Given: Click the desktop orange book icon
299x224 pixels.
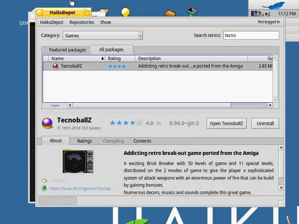Looking at the screenshot, I should pos(170,13).
